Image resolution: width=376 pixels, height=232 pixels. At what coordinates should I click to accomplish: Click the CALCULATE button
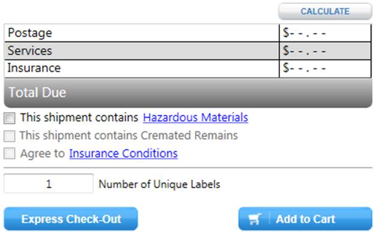point(325,11)
